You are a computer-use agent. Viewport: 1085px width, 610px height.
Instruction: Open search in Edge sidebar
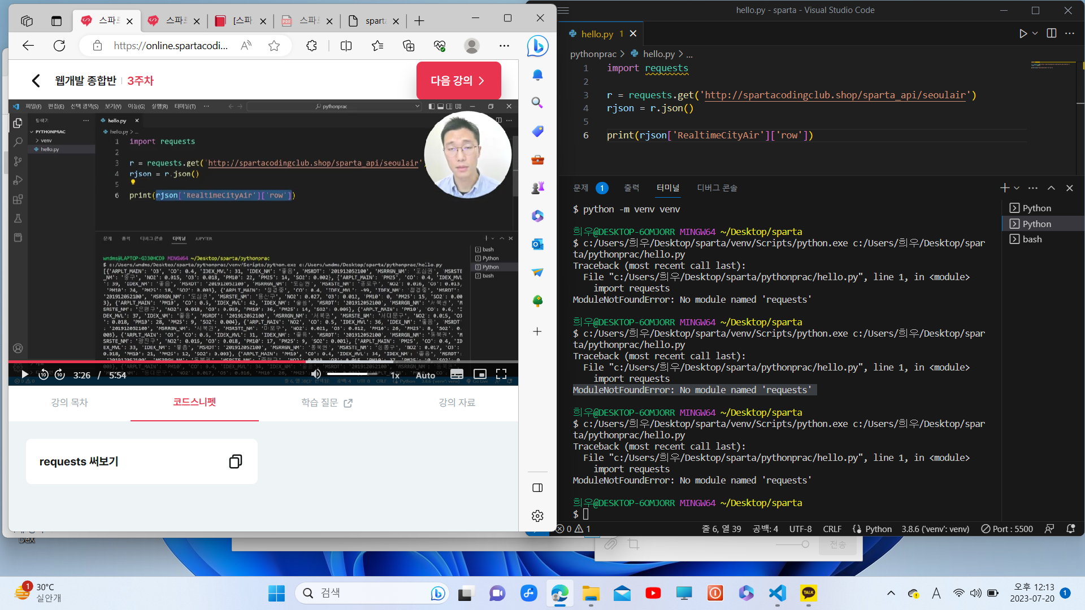coord(537,103)
